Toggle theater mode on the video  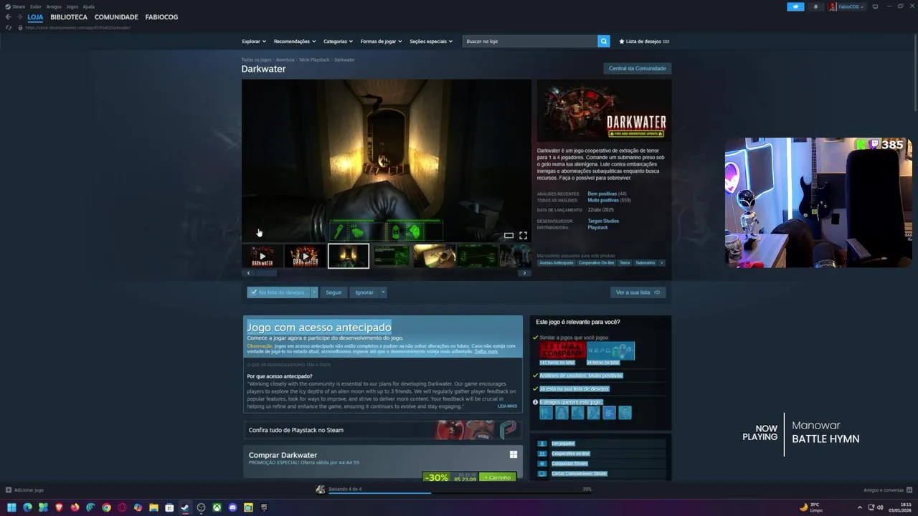coord(508,235)
